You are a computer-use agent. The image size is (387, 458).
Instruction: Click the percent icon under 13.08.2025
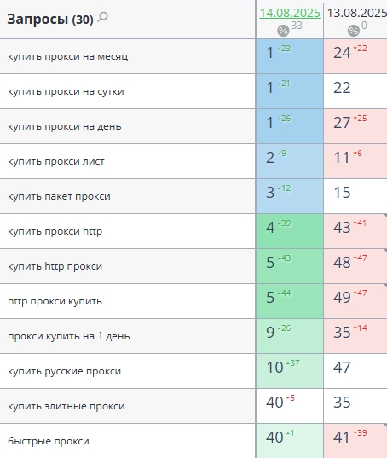point(354,31)
